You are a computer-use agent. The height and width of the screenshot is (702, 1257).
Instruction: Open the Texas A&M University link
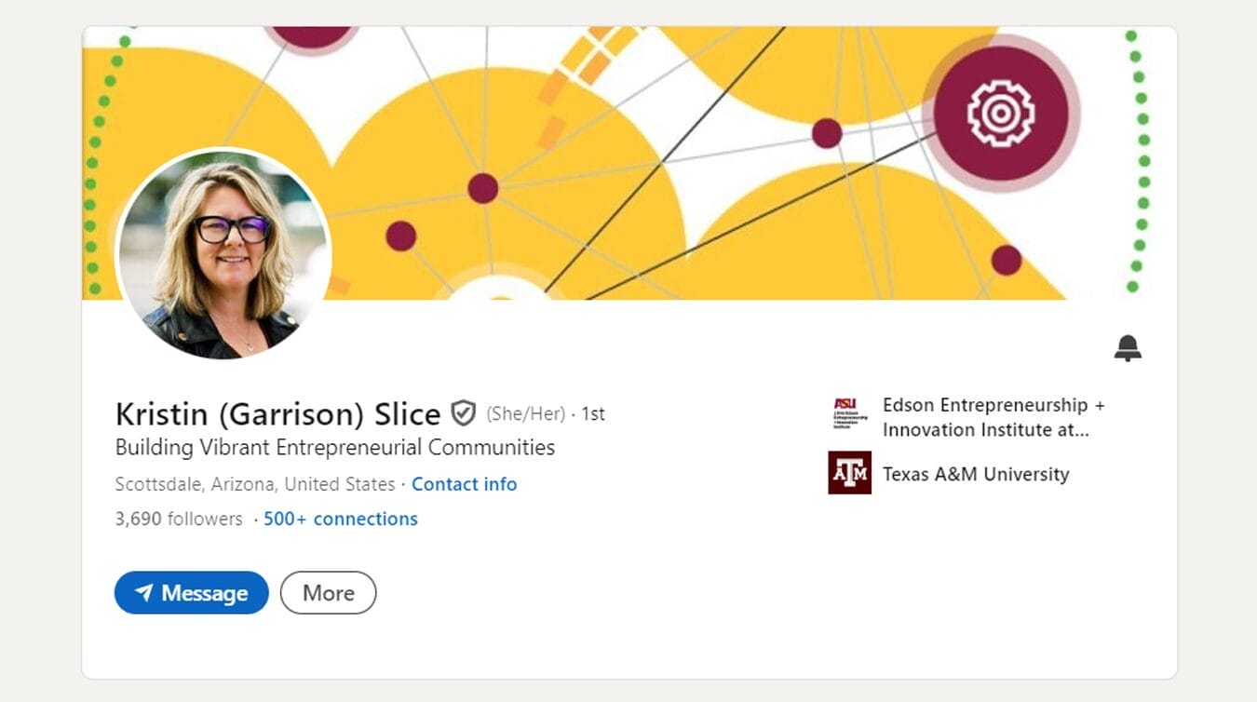976,474
